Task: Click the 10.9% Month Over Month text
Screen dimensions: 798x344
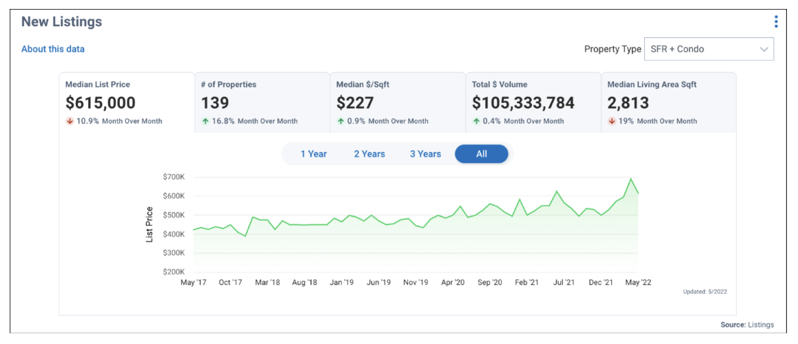Action: (119, 122)
